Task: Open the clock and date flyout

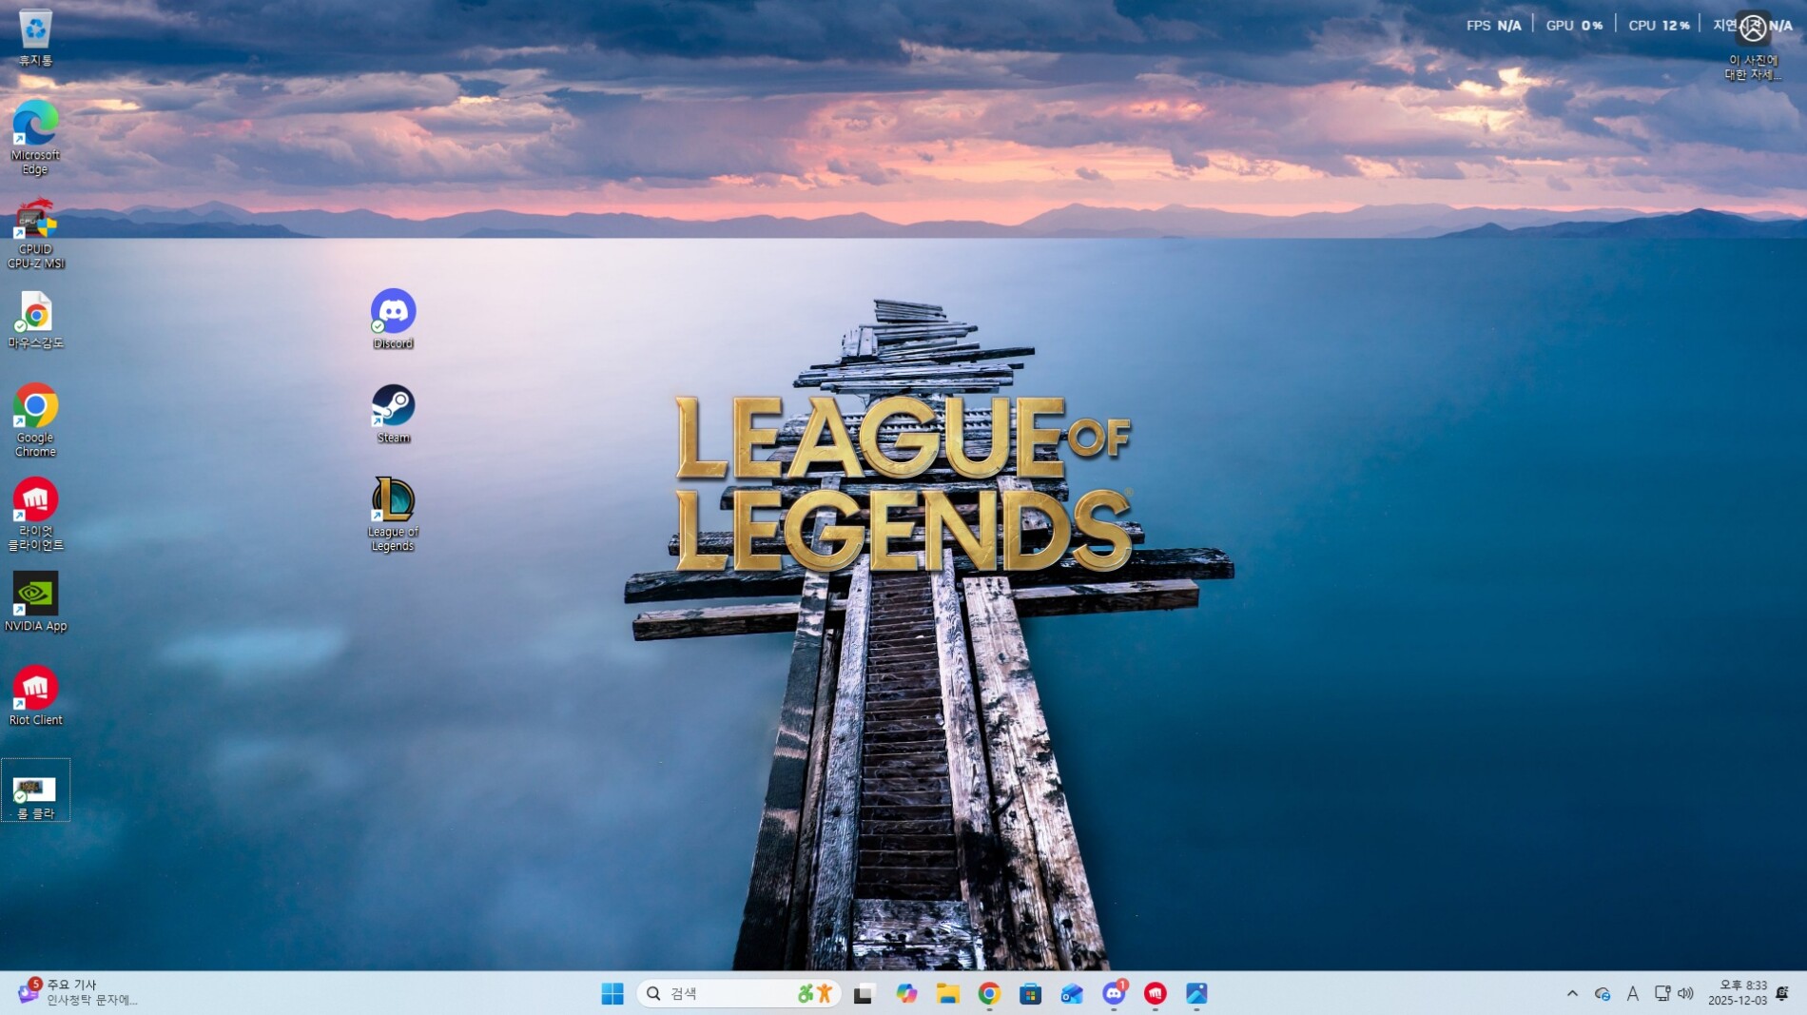Action: pyautogui.click(x=1737, y=994)
